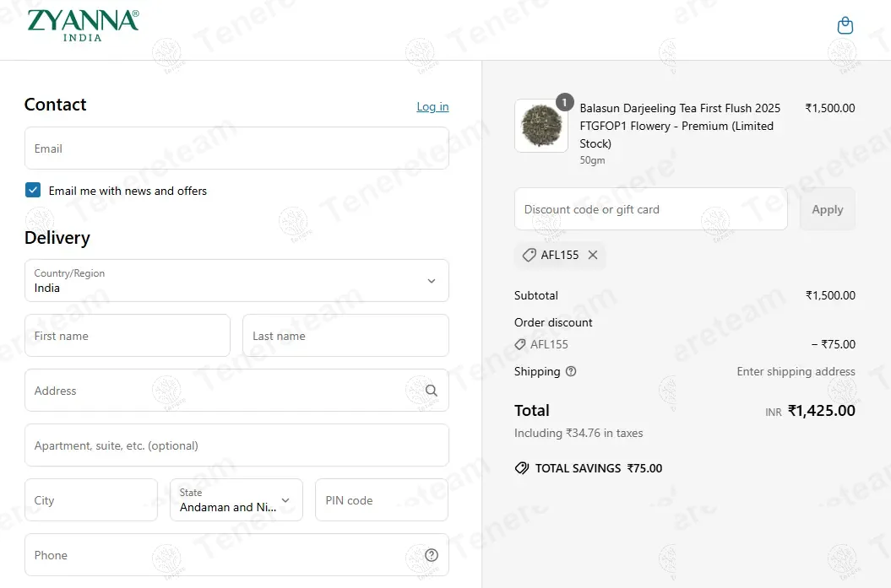The image size is (891, 588).
Task: Select the City input field
Action: (91, 500)
